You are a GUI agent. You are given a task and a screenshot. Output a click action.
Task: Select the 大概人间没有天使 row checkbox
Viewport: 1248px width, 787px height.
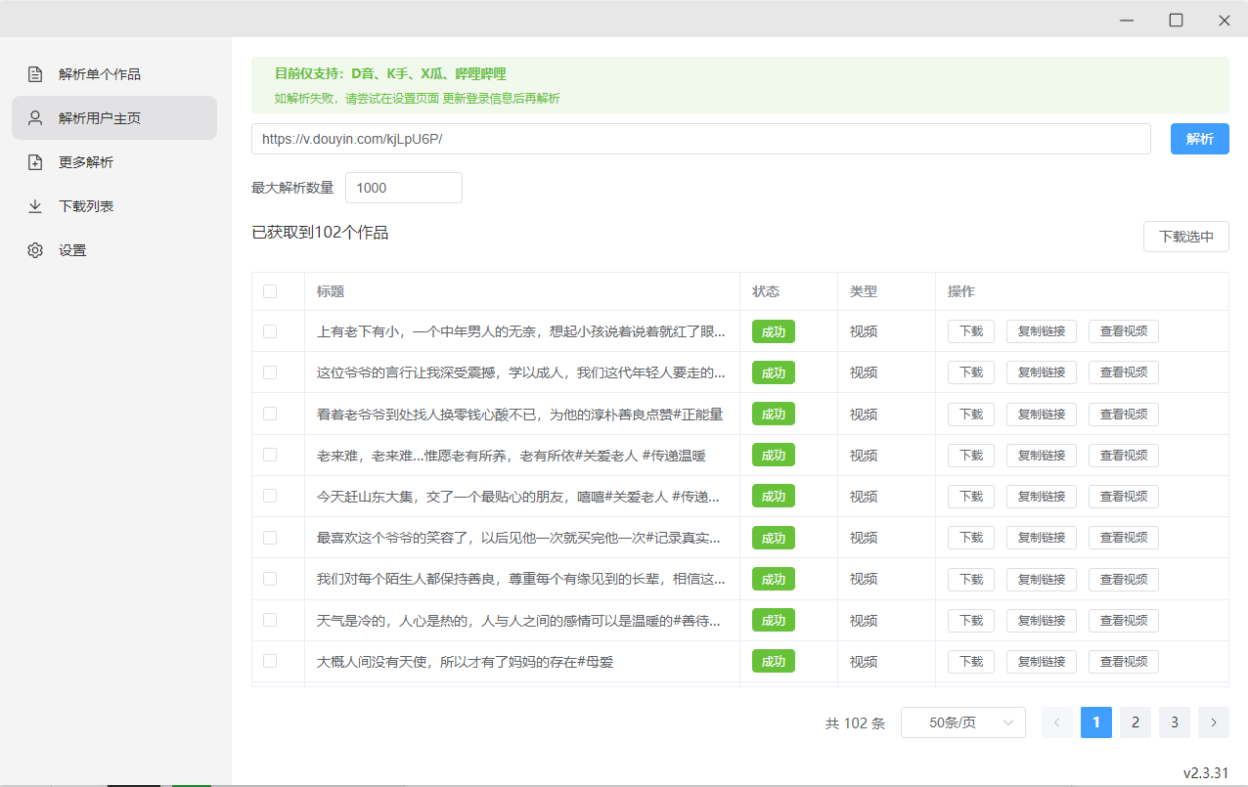click(x=270, y=661)
